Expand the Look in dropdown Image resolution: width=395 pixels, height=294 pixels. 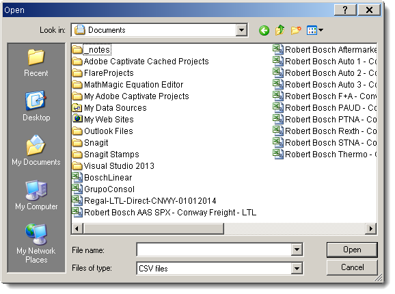tap(241, 30)
